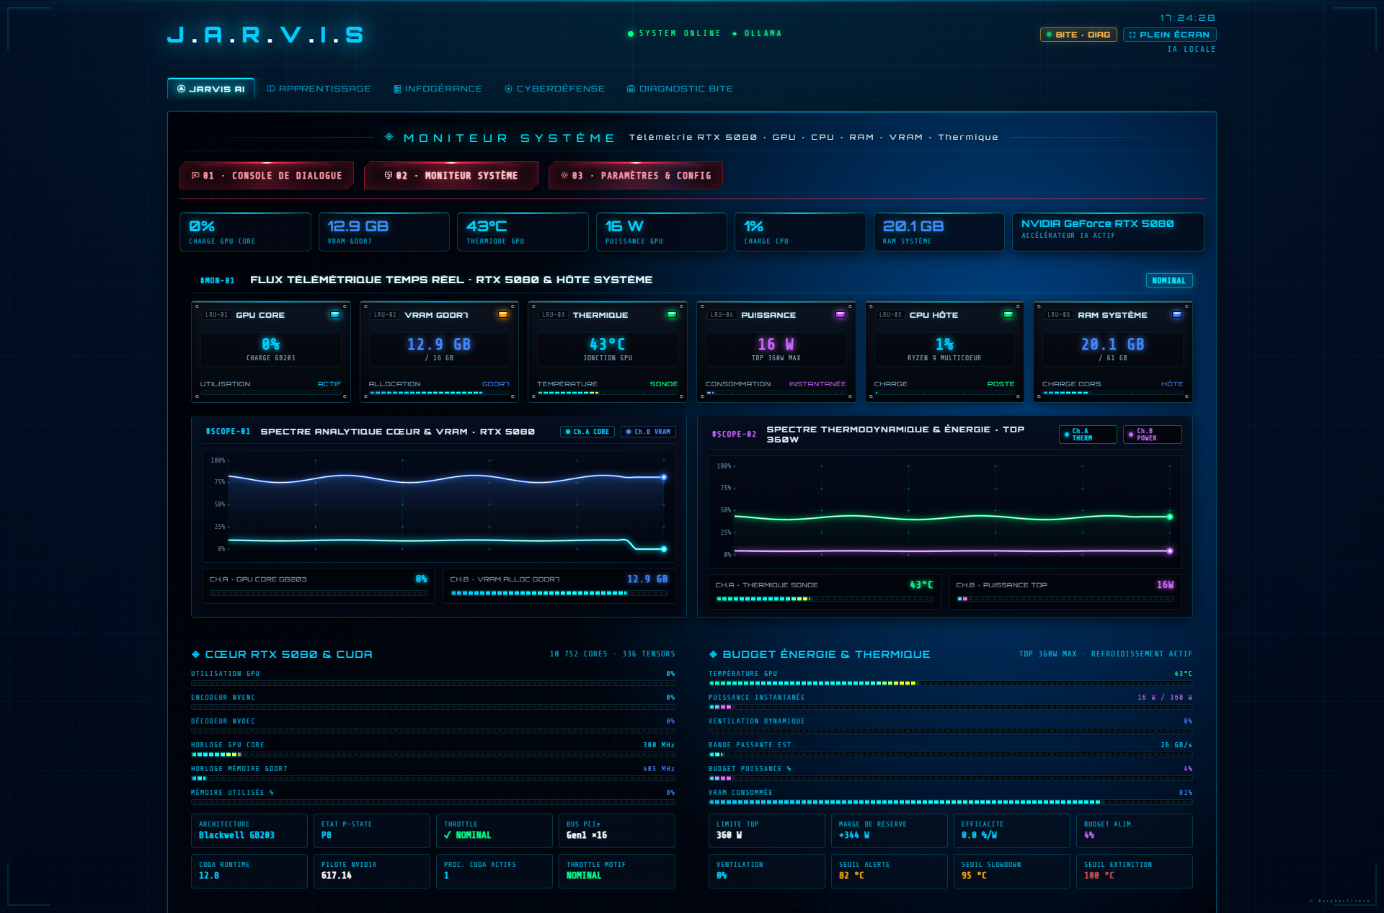1384x913 pixels.
Task: Open the Infogérance tab
Action: click(x=438, y=89)
